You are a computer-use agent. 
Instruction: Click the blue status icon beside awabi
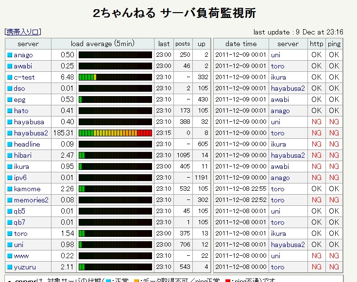coord(10,66)
